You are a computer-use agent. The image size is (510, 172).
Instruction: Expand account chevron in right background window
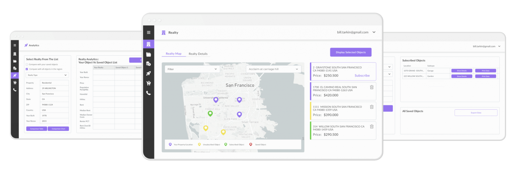click(x=499, y=46)
